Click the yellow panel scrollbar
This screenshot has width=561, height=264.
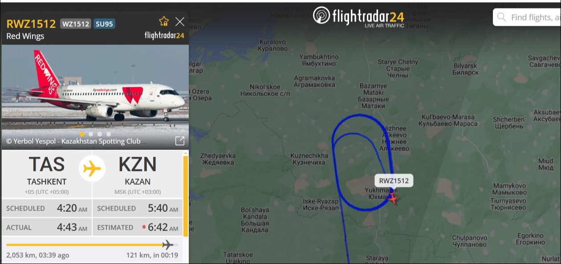[x=185, y=194]
